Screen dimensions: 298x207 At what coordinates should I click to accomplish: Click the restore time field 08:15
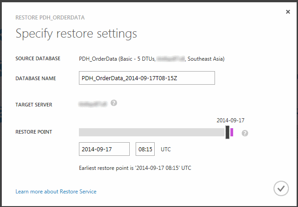tap(145, 149)
